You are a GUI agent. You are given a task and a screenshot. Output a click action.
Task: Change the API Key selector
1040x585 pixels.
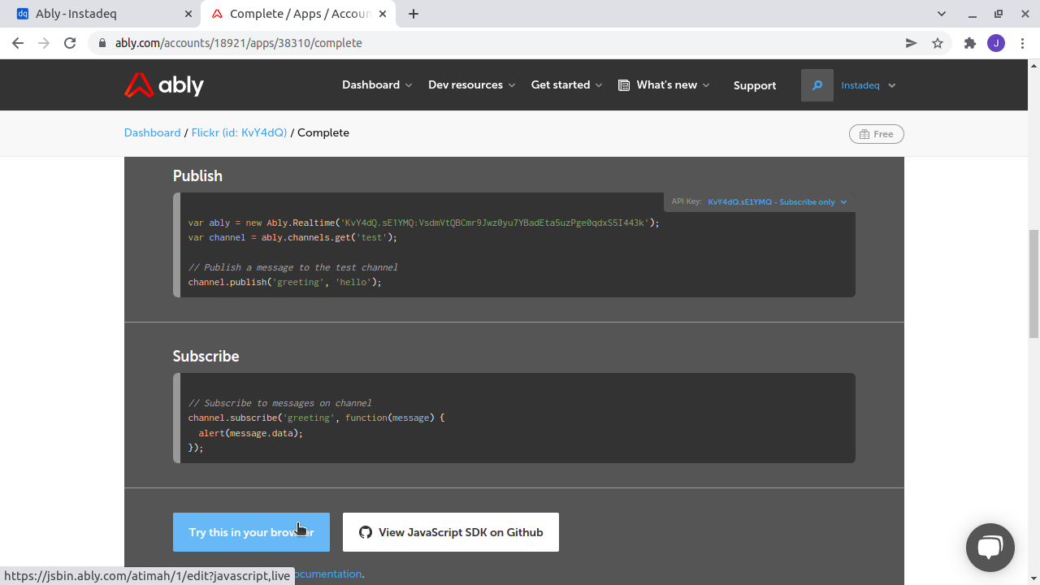777,201
